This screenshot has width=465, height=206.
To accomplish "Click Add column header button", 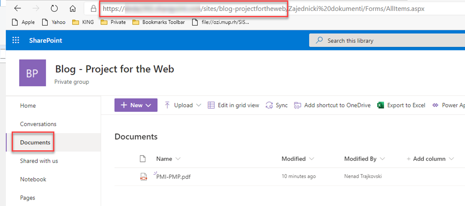I will [430, 159].
